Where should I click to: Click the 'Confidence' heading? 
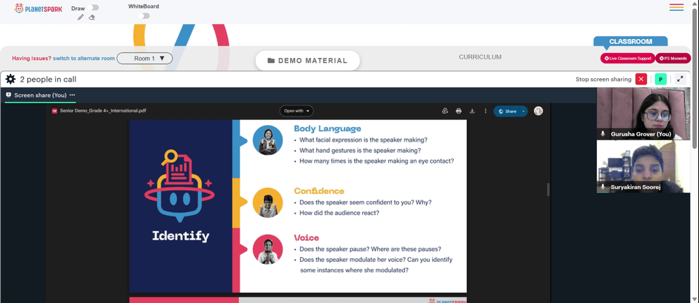point(319,191)
